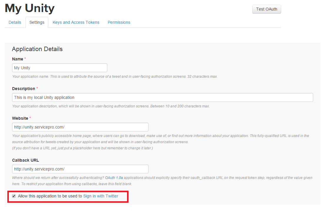327x213 pixels.
Task: Click the placeholder URL hint in parentheses
Action: pos(82,148)
